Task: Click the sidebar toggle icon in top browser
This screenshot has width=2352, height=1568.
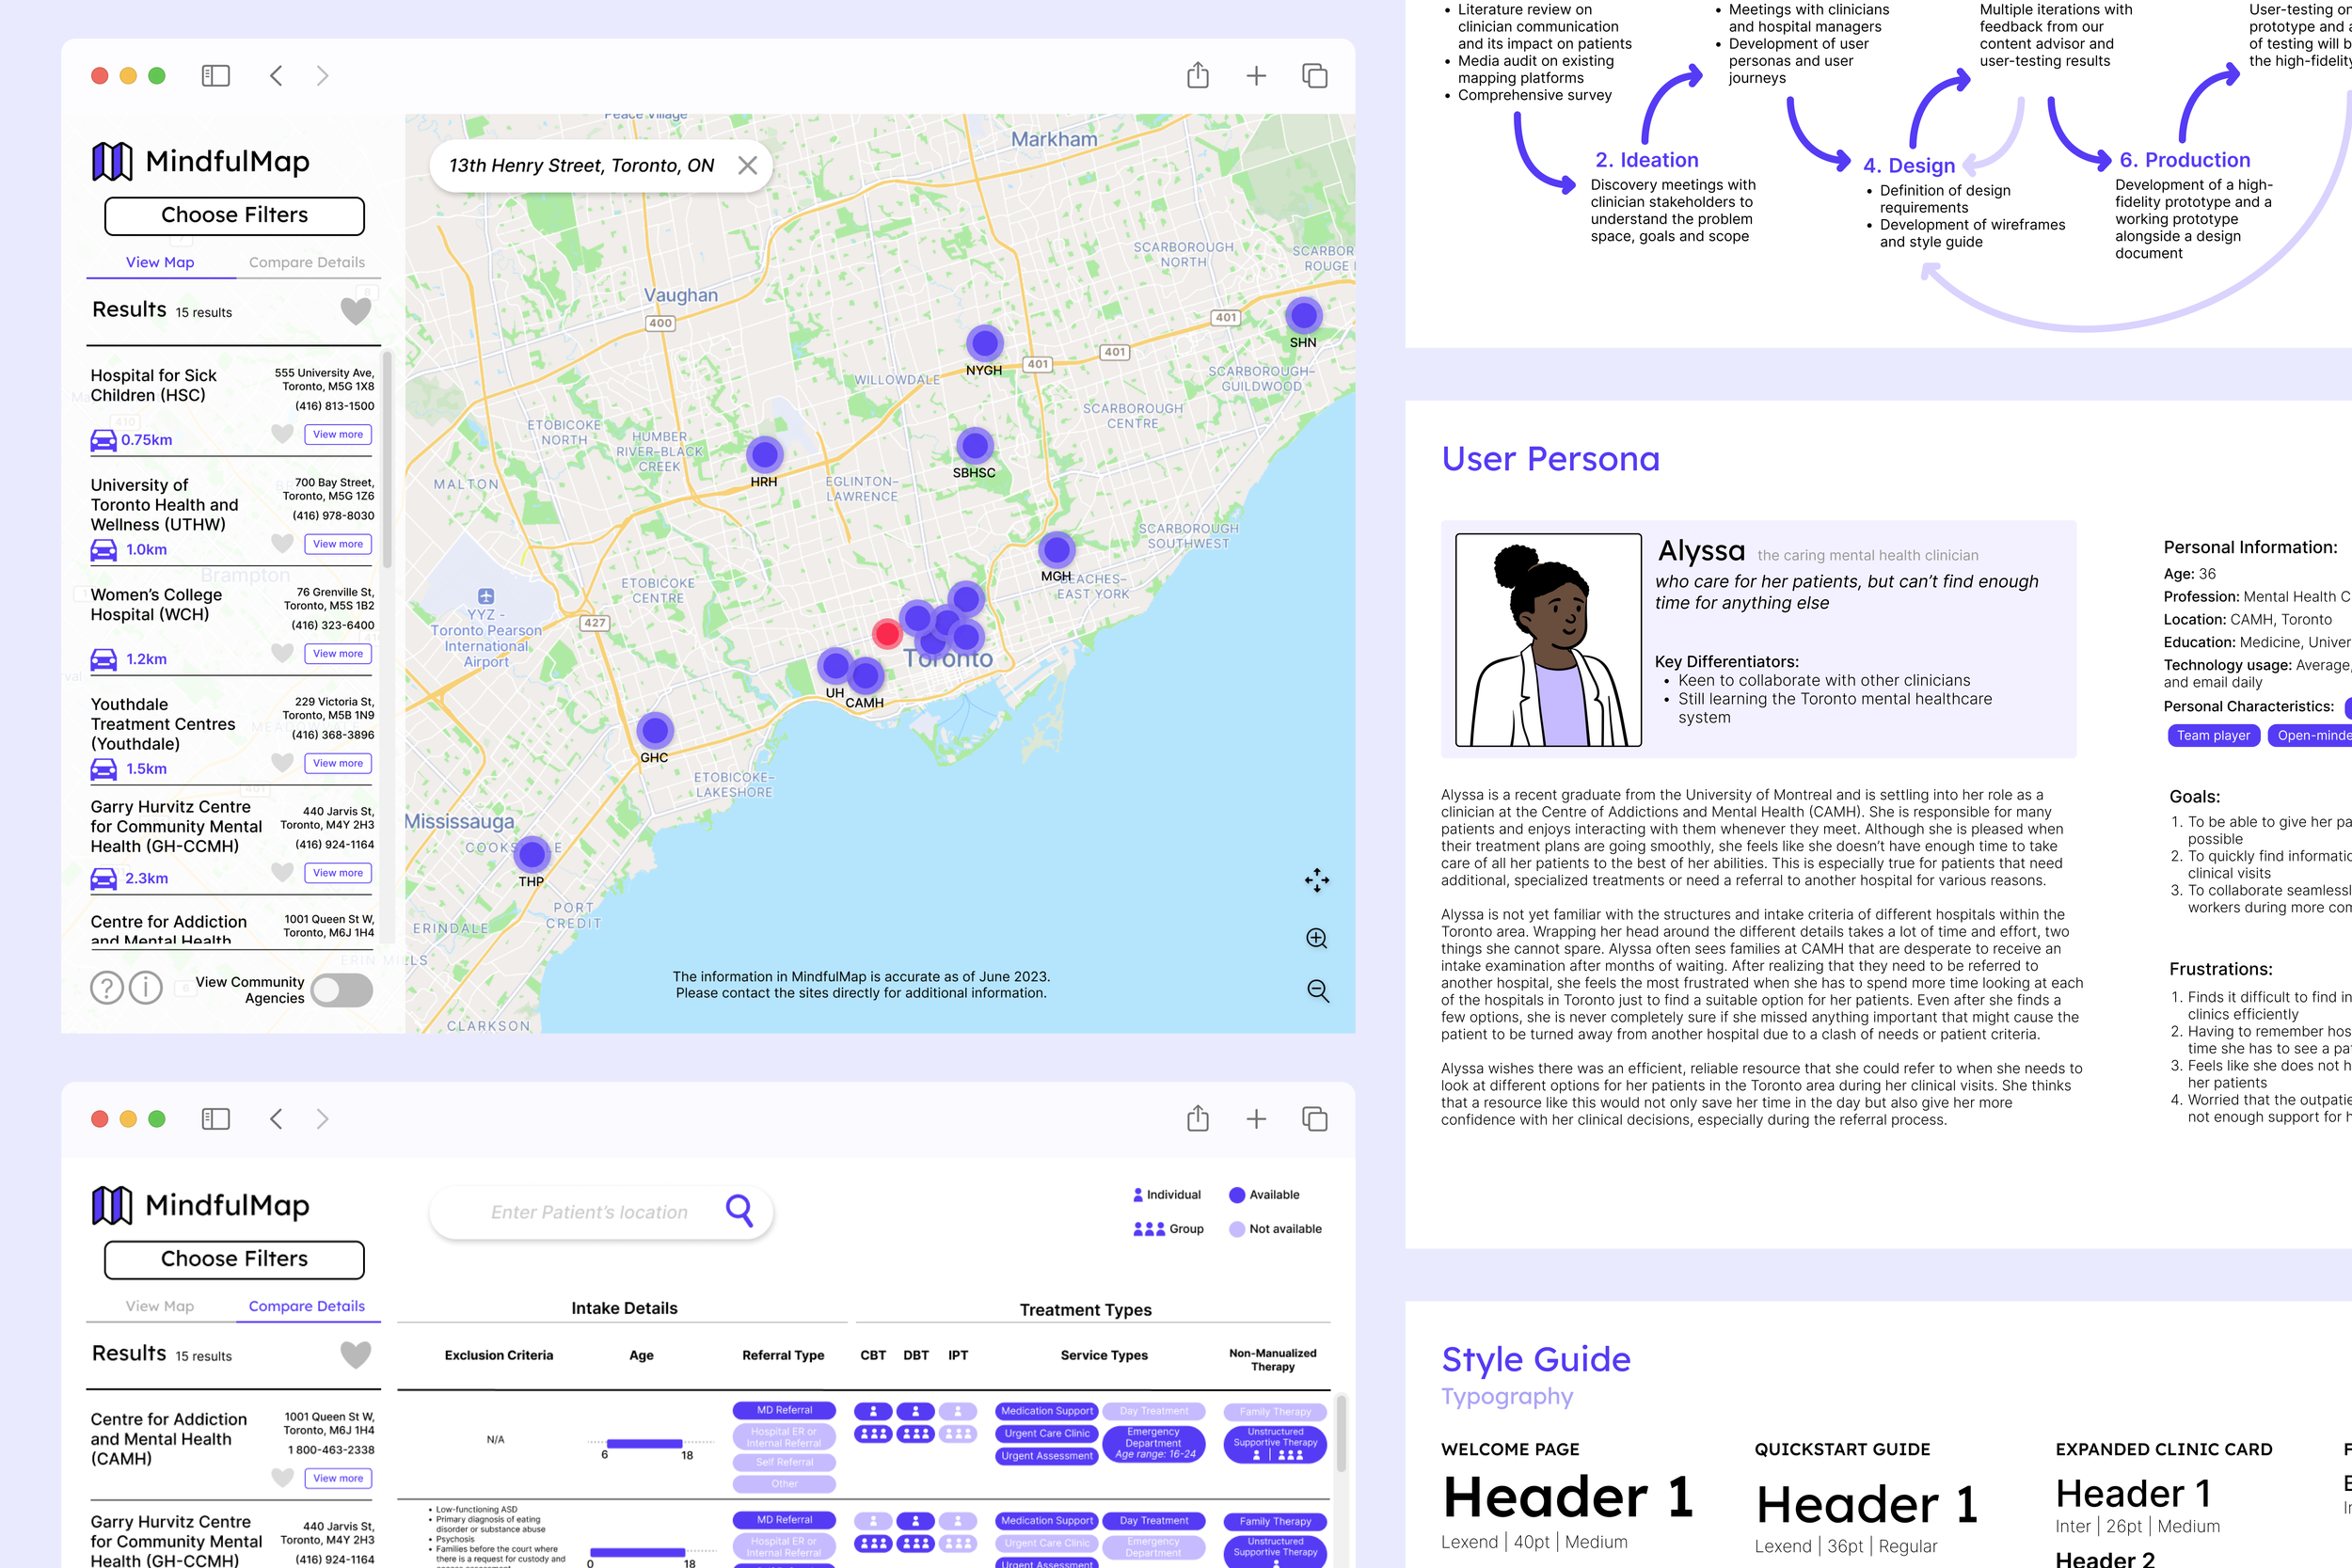Action: (215, 76)
